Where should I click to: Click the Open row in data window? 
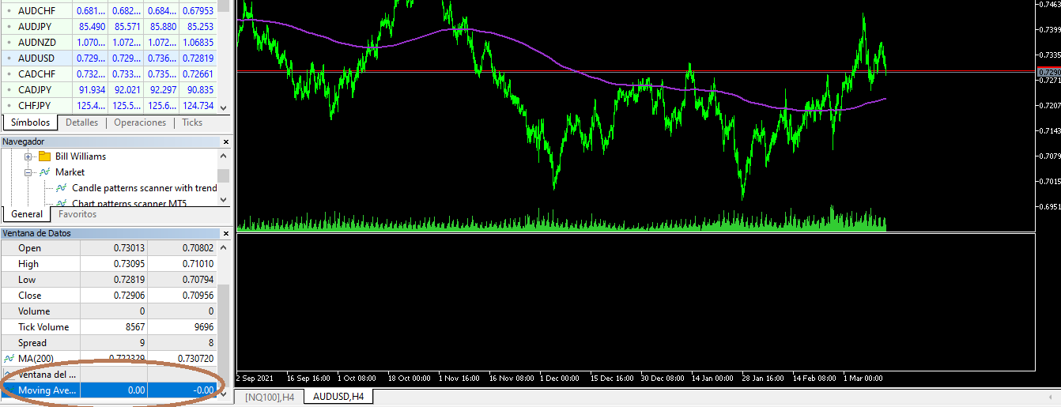click(x=108, y=248)
